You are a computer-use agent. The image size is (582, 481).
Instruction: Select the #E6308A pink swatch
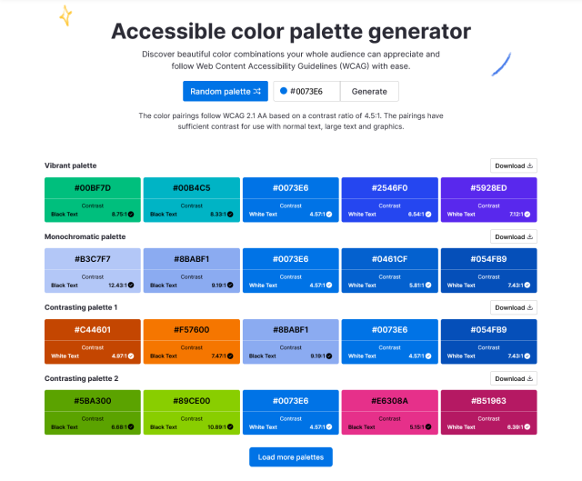[x=390, y=412]
